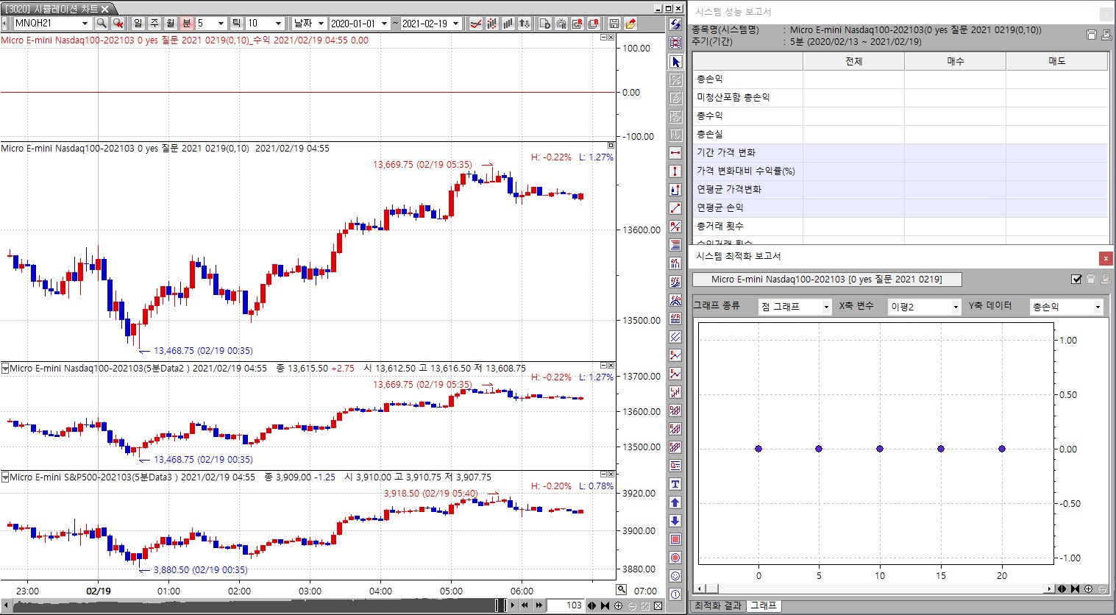The width and height of the screenshot is (1116, 615).
Task: Click the 주 (weekly) period button
Action: point(154,24)
